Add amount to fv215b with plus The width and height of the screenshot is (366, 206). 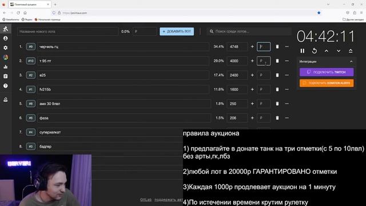click(252, 89)
